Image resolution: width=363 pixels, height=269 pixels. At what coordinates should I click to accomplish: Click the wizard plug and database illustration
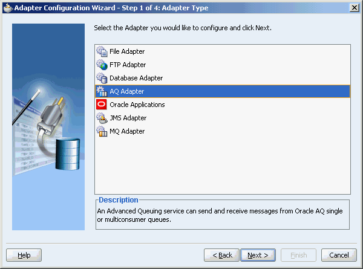click(x=48, y=127)
